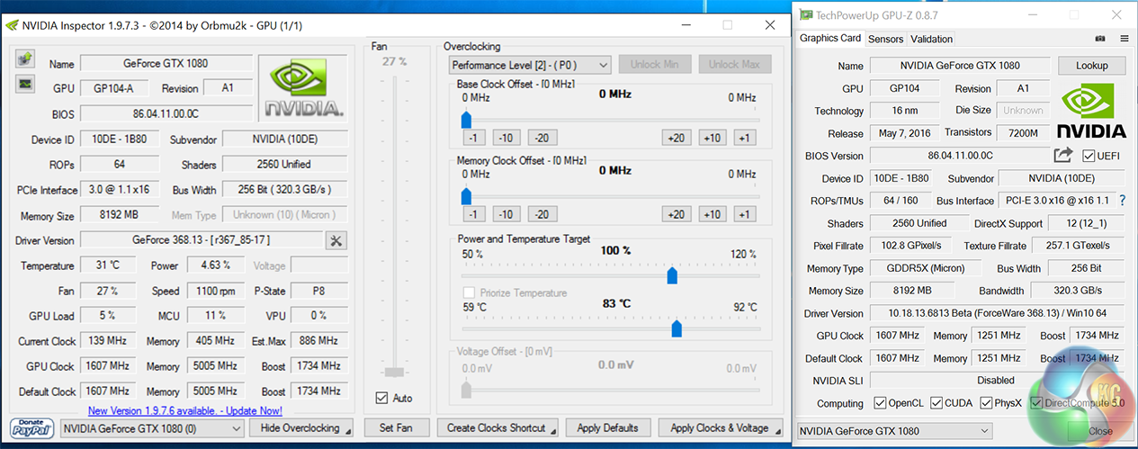
Task: Click the vertical fan speed slider handle
Action: coord(393,371)
